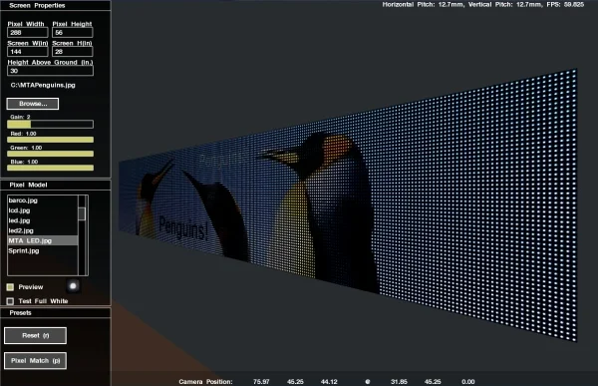
Task: Click the Screen Properties panel header
Action: click(55, 5)
